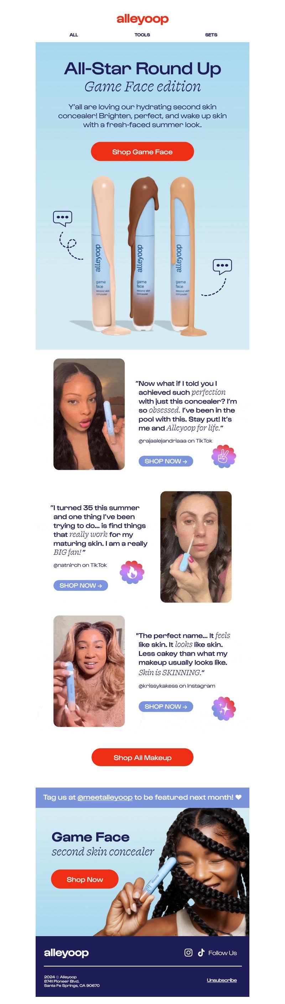Click the sparkles flower badge

pos(224,708)
